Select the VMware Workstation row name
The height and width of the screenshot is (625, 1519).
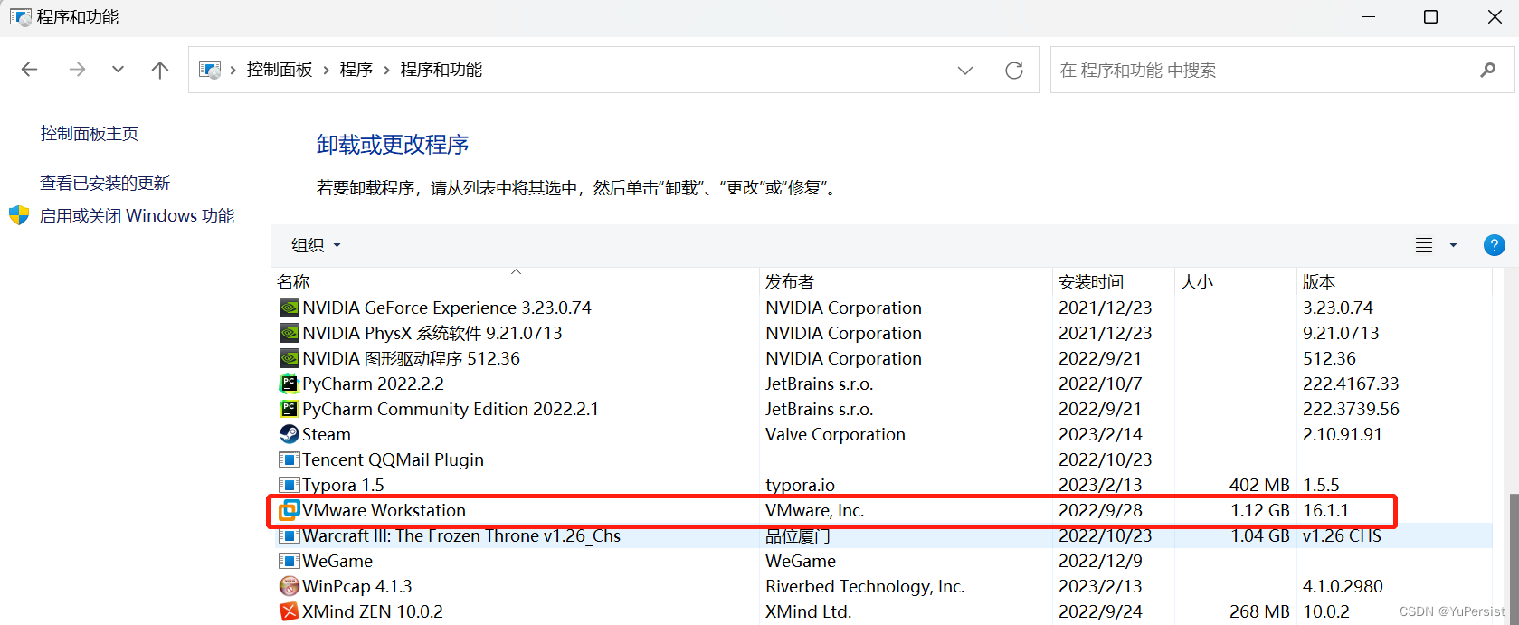(384, 510)
